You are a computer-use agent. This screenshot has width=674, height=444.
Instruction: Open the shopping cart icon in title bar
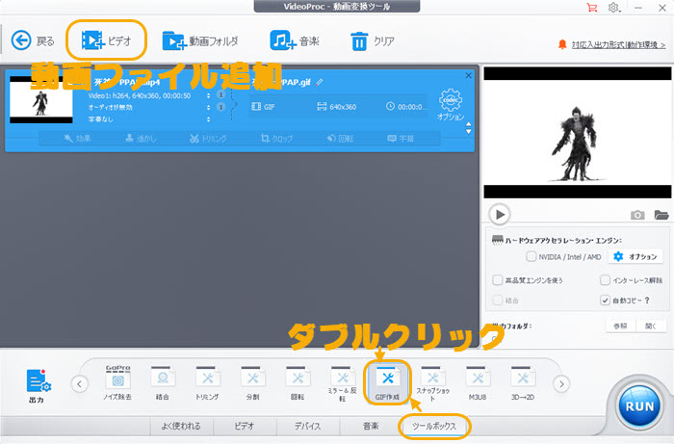[591, 8]
